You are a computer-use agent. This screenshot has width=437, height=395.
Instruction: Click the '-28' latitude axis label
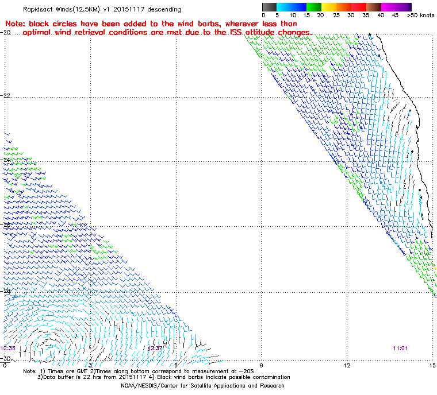coord(6,291)
